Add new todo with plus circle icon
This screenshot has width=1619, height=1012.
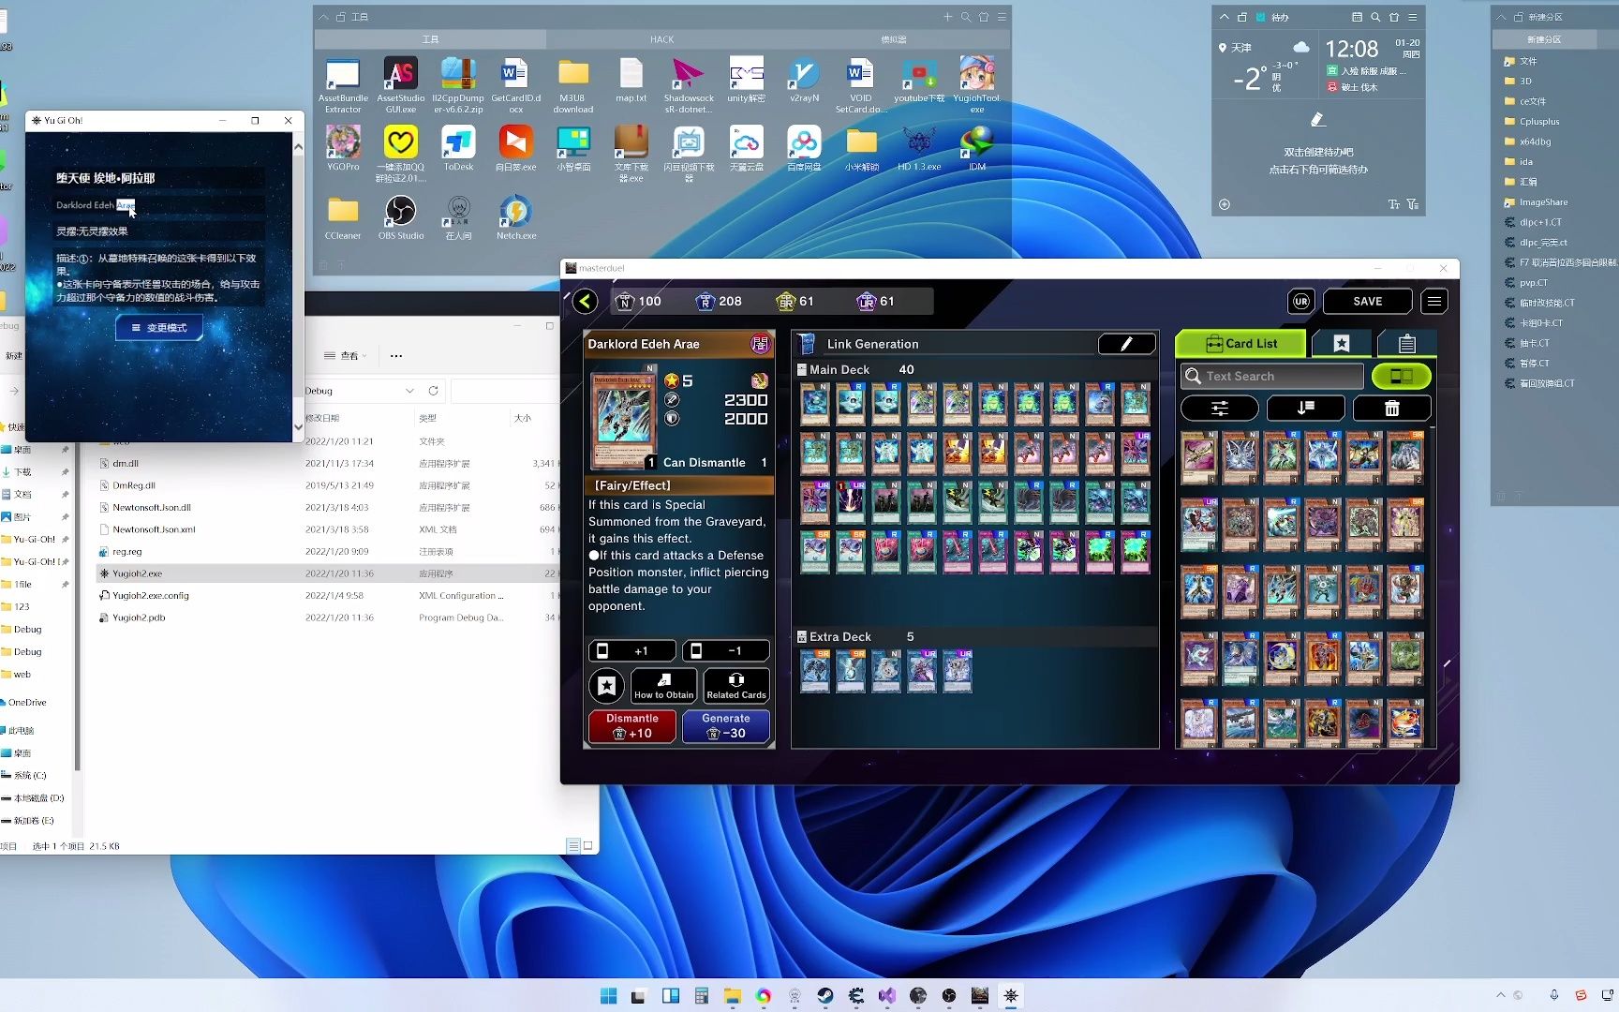pos(1225,204)
